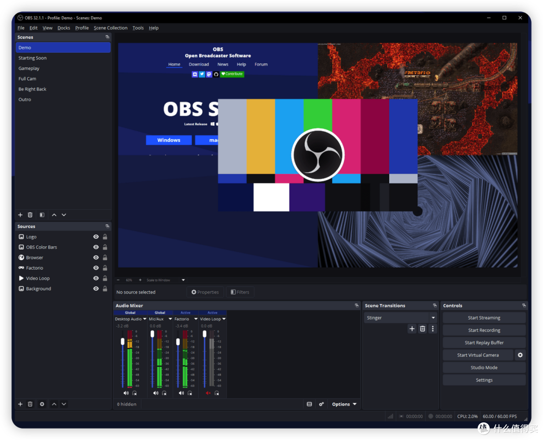This screenshot has height=440, width=543.
Task: Mute the Desktop Audio channel
Action: (x=126, y=393)
